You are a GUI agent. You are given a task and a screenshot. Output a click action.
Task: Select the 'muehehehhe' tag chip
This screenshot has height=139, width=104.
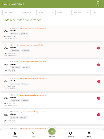[15, 67]
